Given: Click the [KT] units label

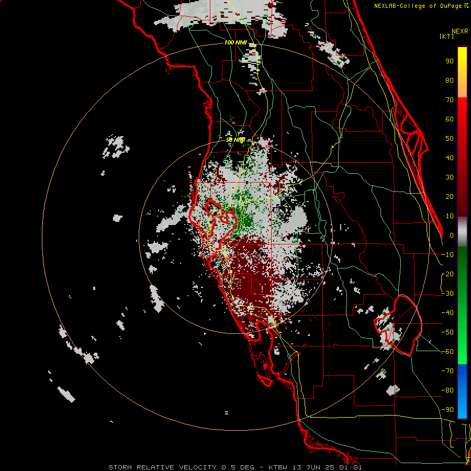Looking at the screenshot, I should click(447, 36).
